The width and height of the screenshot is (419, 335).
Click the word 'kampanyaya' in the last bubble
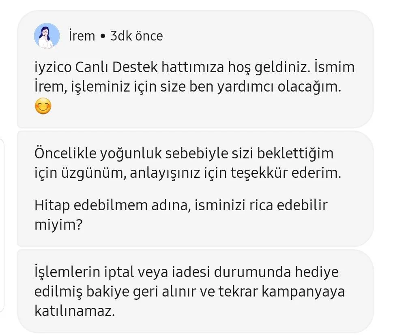303,292
